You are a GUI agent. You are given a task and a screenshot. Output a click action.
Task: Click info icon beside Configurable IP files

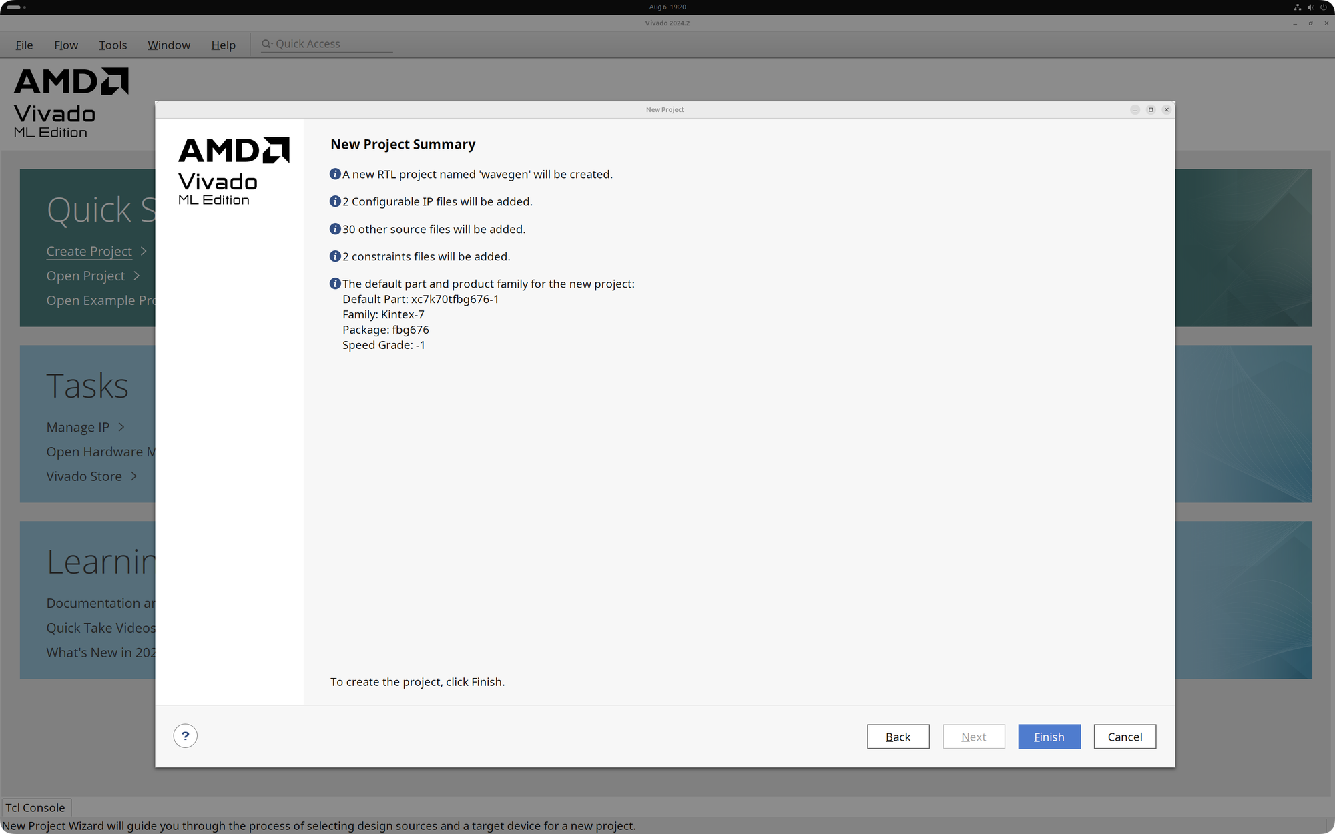(335, 201)
